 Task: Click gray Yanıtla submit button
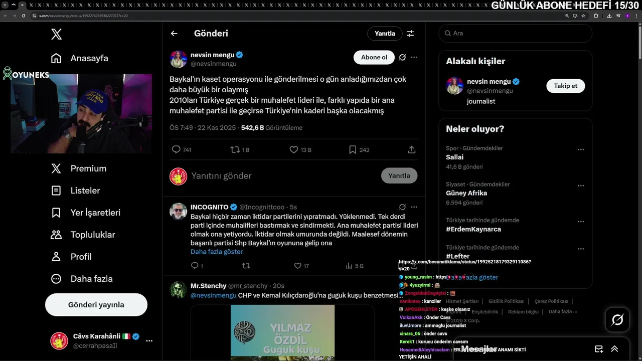(x=399, y=175)
